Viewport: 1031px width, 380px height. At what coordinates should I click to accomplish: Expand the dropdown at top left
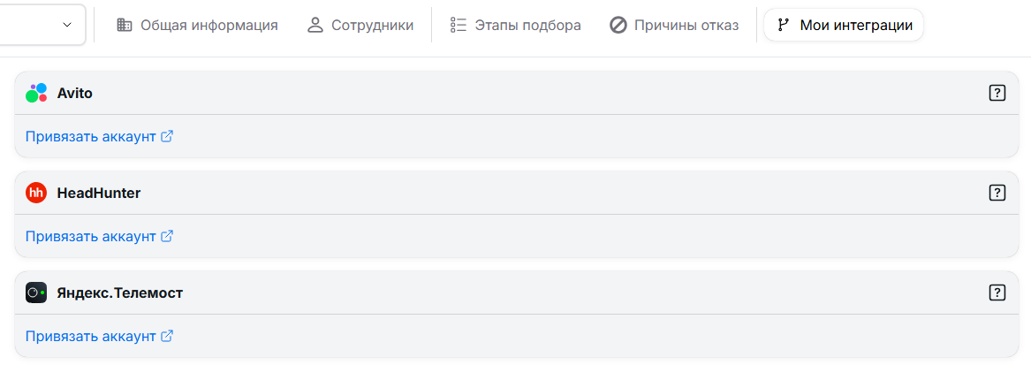pyautogui.click(x=67, y=26)
